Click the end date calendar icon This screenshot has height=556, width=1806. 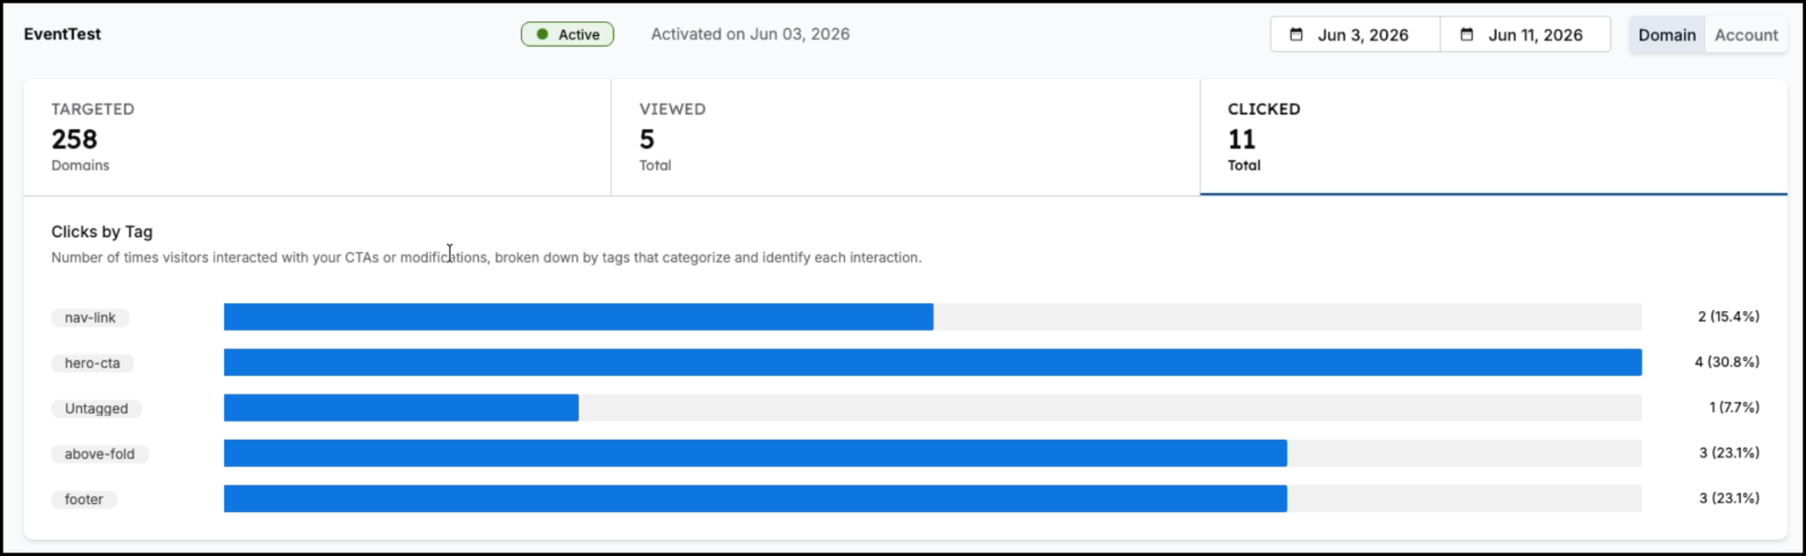[x=1466, y=34]
